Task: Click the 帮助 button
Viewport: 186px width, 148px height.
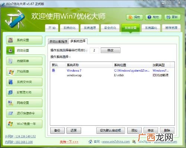Action: [x=154, y=17]
